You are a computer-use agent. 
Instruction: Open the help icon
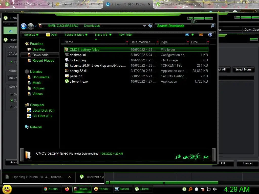(x=210, y=35)
